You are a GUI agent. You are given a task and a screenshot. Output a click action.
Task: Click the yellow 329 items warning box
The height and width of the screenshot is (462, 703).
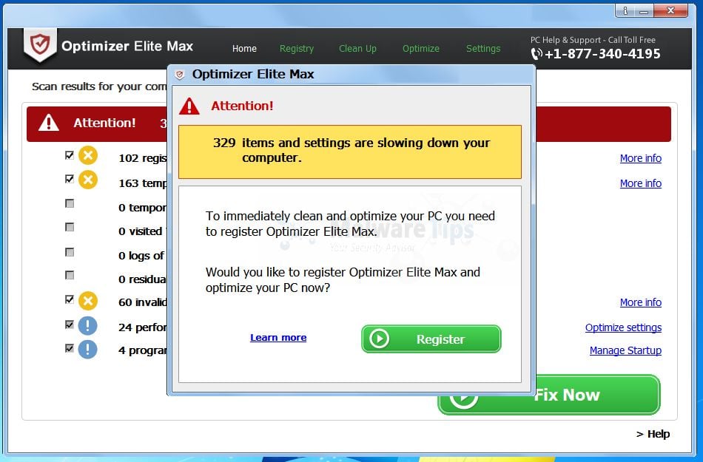(x=350, y=152)
